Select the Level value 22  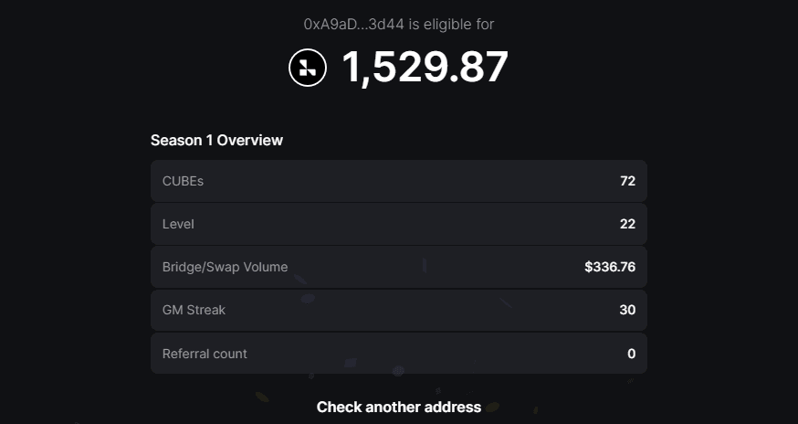627,224
